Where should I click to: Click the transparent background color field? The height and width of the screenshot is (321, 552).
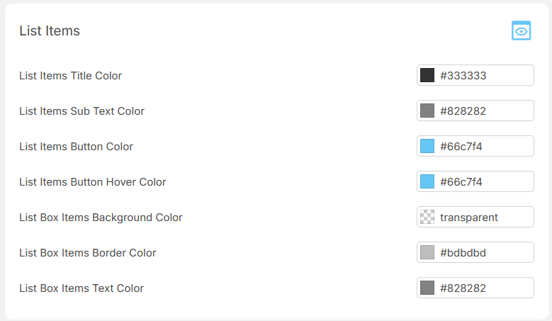pos(483,217)
